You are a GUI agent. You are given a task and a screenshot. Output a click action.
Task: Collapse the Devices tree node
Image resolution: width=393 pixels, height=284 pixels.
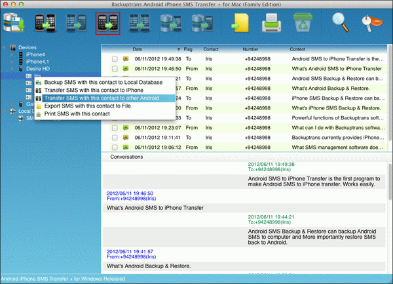click(x=5, y=47)
